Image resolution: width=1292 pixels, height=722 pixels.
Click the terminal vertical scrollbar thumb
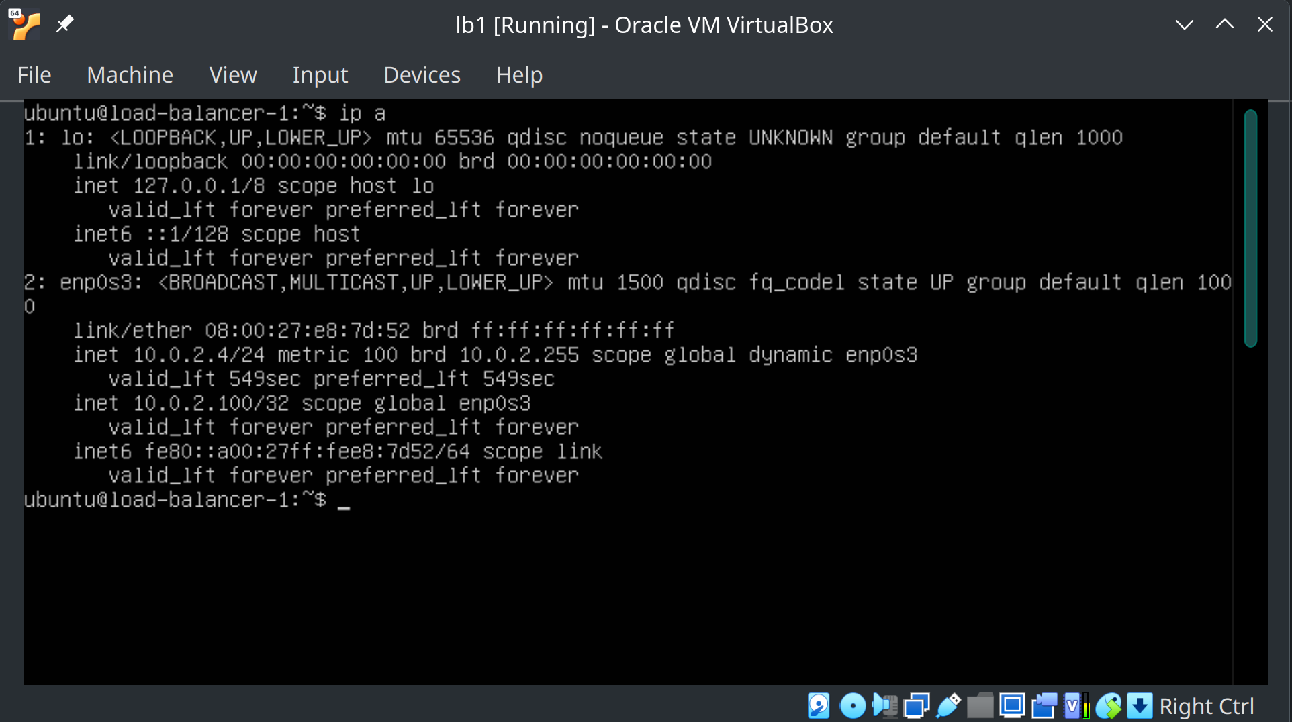pyautogui.click(x=1250, y=228)
